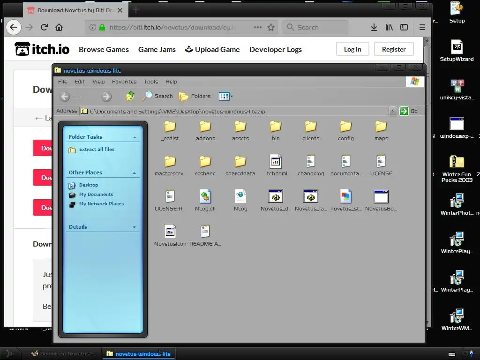480x360 pixels.
Task: Open the View menu
Action: tap(98, 82)
